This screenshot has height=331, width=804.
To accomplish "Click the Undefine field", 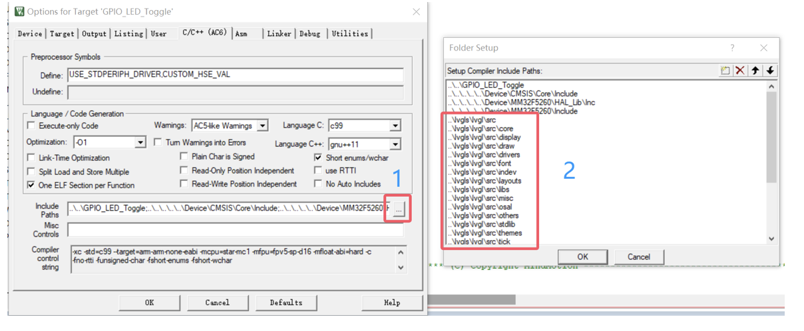I will [235, 92].
